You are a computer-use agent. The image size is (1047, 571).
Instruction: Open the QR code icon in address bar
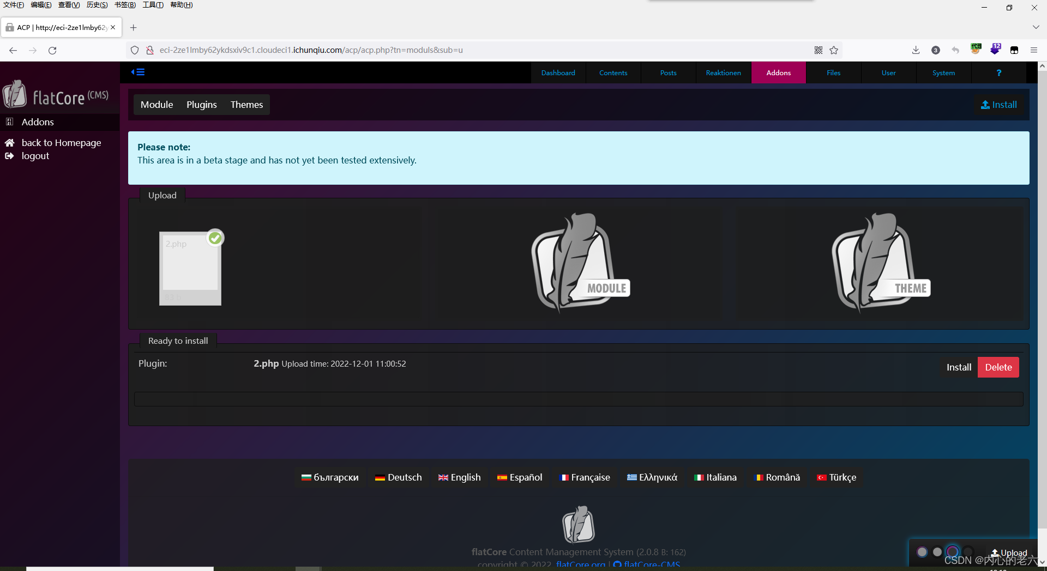tap(819, 50)
